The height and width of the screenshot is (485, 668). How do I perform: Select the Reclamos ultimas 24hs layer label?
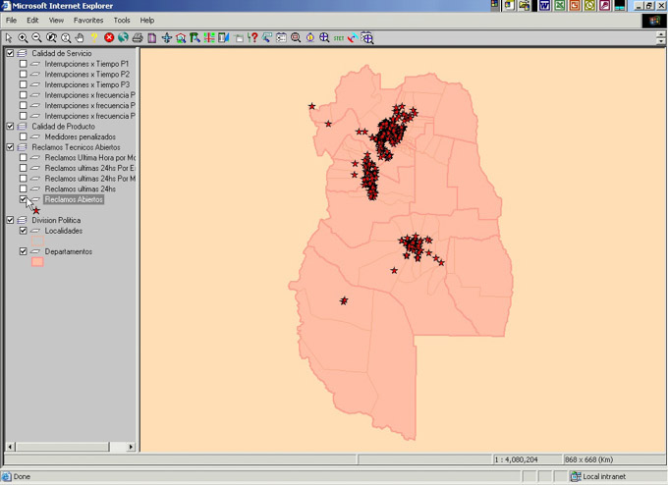[80, 189]
